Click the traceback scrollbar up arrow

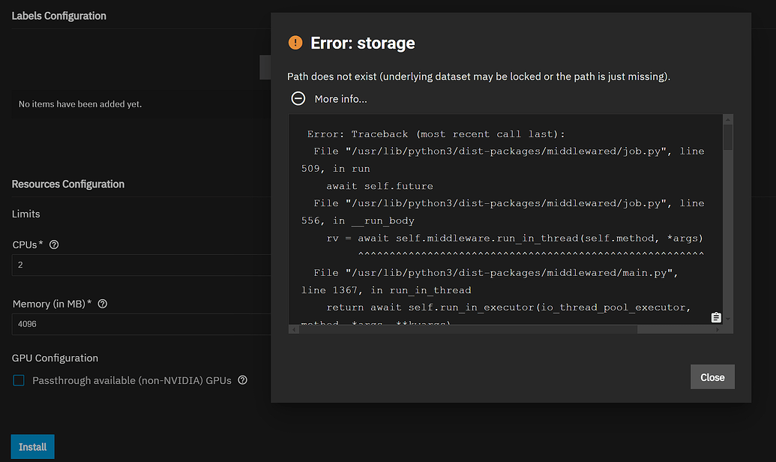tap(727, 118)
